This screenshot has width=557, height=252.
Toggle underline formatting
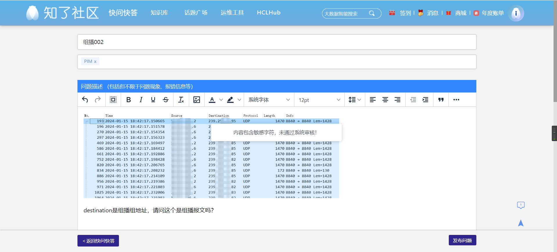(x=153, y=100)
